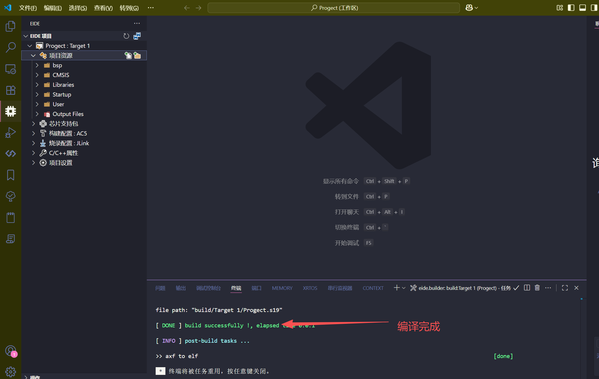The height and width of the screenshot is (379, 599).
Task: Add a new terminal with plus icon
Action: click(x=397, y=288)
